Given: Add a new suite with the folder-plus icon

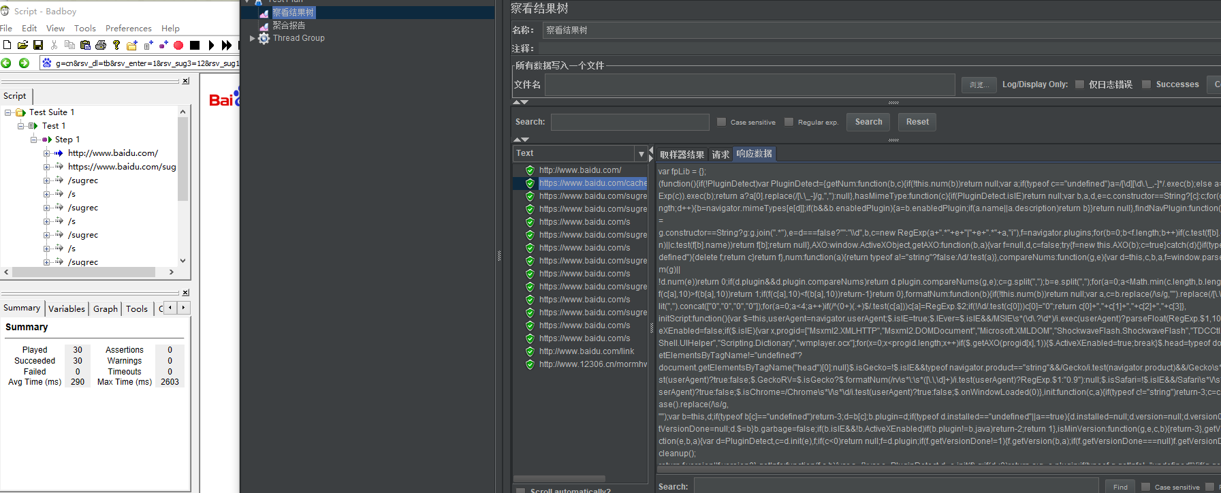Looking at the screenshot, I should [132, 45].
